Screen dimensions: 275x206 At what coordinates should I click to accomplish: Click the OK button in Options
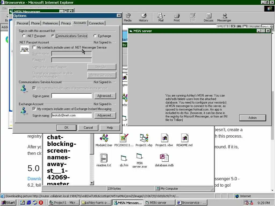pyautogui.click(x=67, y=128)
